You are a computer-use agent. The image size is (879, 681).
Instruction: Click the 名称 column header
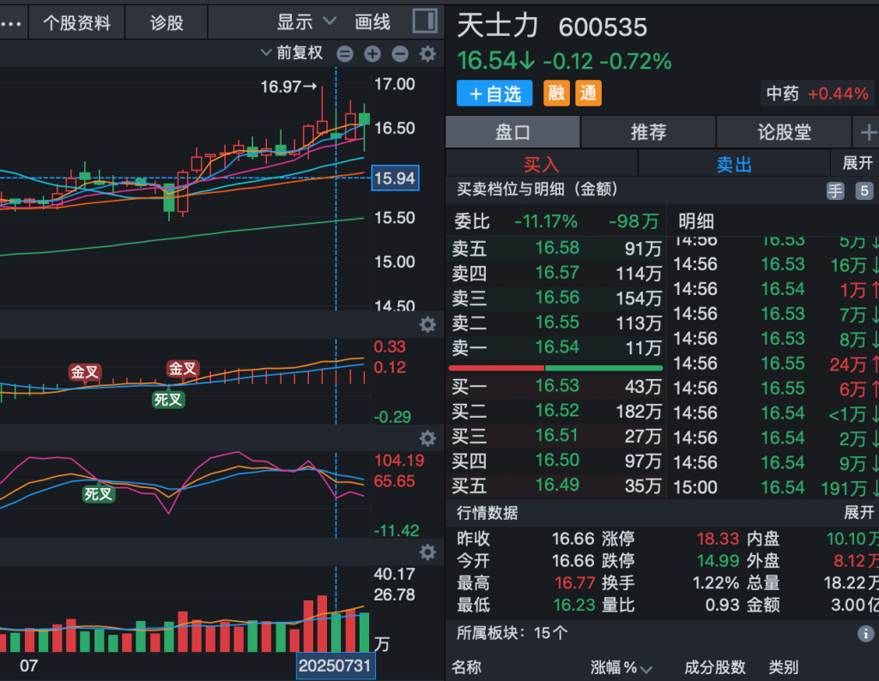click(466, 667)
